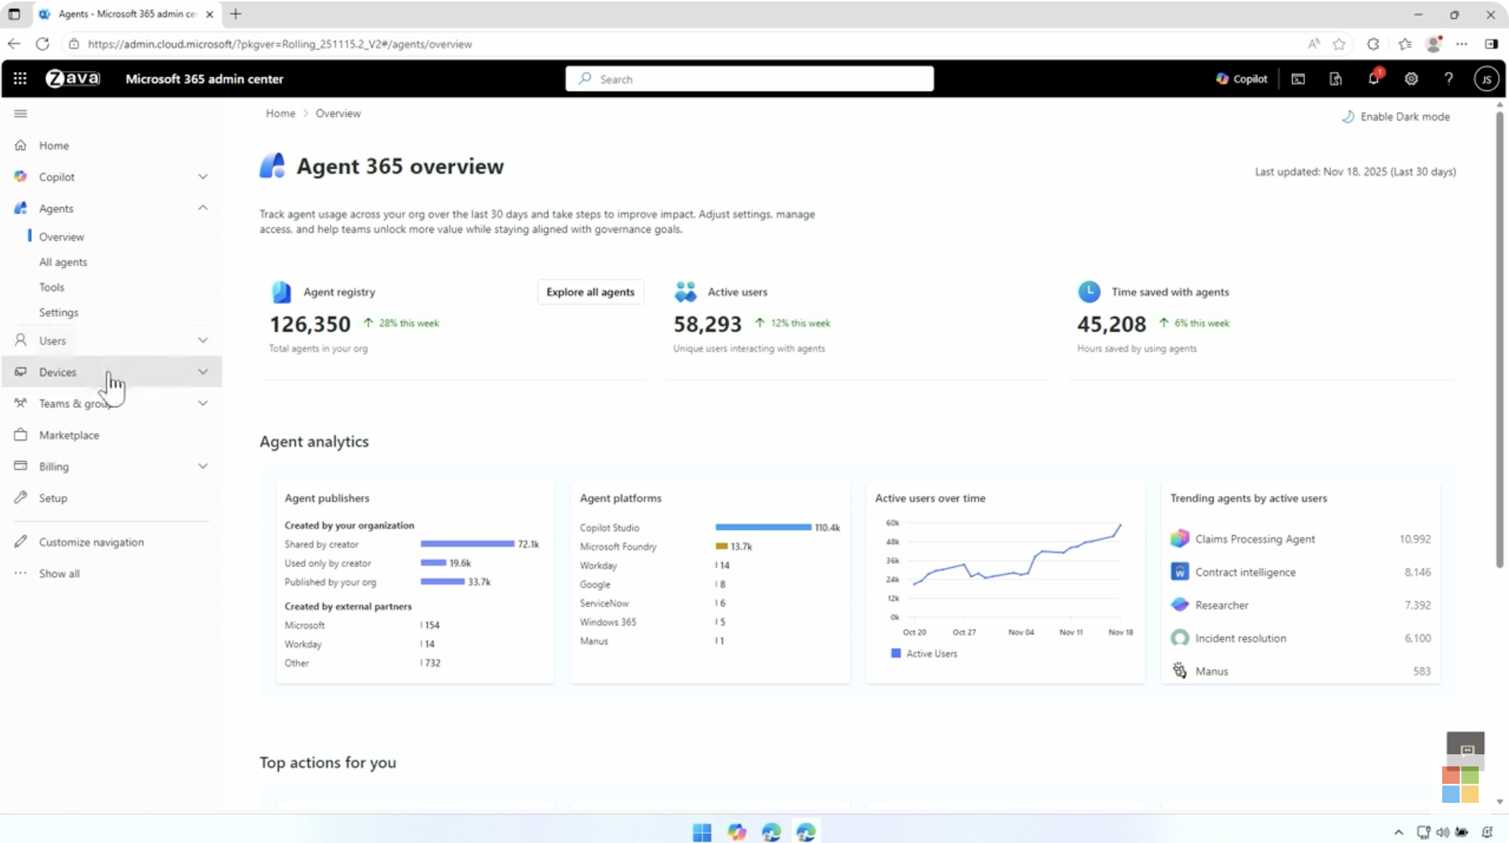This screenshot has width=1509, height=843.
Task: Open notifications via the bell icon
Action: click(x=1374, y=78)
